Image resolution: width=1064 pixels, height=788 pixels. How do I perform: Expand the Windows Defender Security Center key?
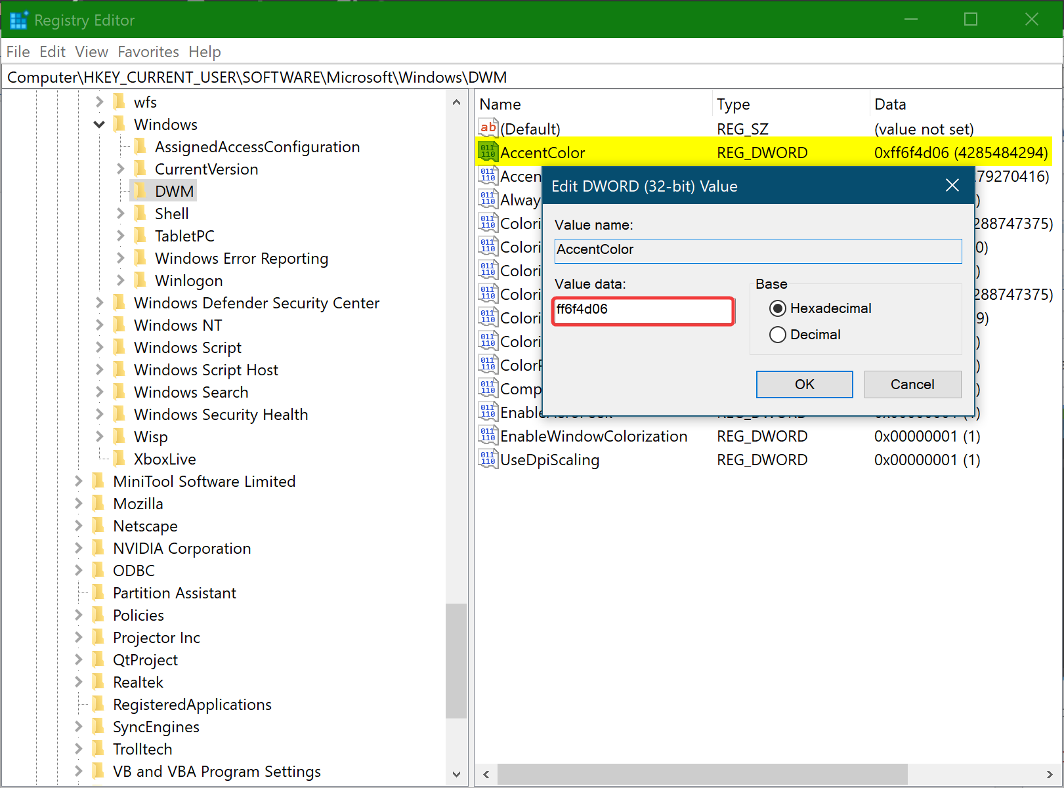tap(99, 302)
